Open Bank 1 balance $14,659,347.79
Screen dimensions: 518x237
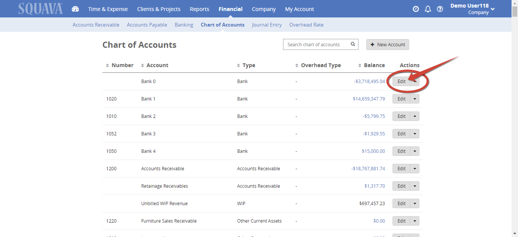[x=369, y=99]
